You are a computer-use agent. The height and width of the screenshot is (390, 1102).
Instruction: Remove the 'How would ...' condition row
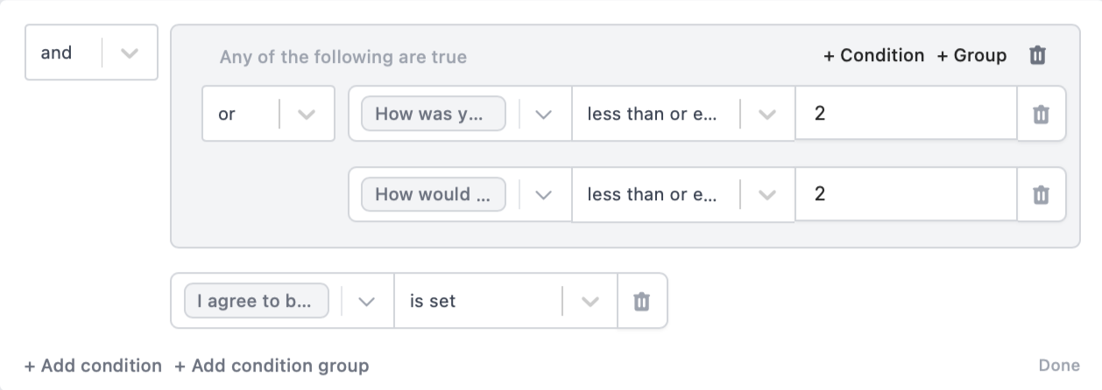click(1041, 195)
